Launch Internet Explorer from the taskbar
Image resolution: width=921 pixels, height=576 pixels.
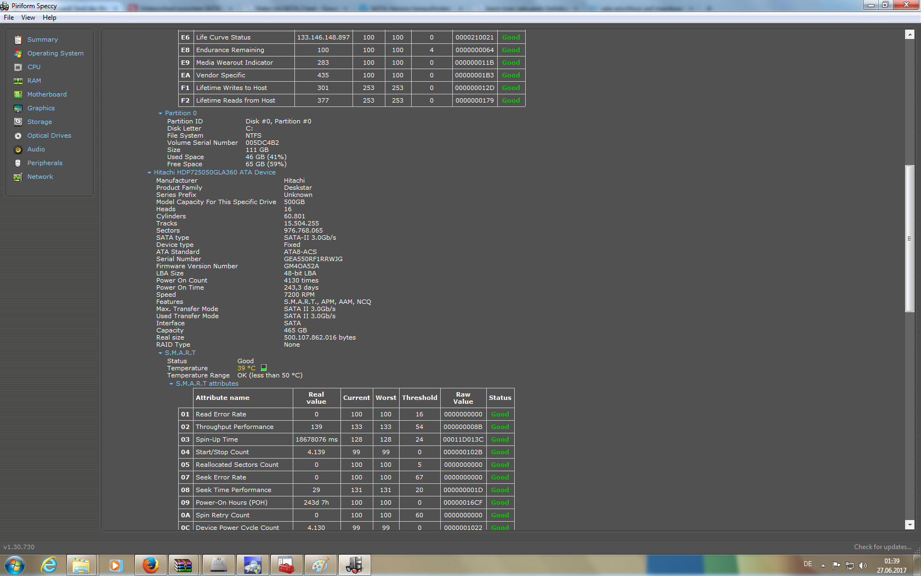click(x=49, y=564)
